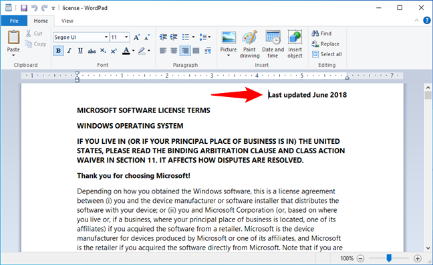This screenshot has width=433, height=265.
Task: Switch to the Home tab
Action: tap(41, 21)
